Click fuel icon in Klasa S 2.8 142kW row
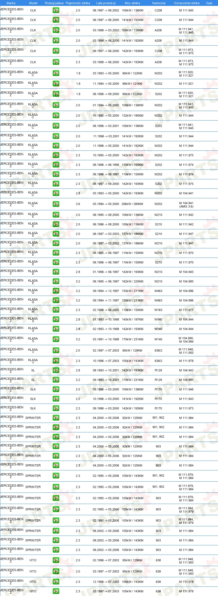218x596 pixels. pos(56,329)
